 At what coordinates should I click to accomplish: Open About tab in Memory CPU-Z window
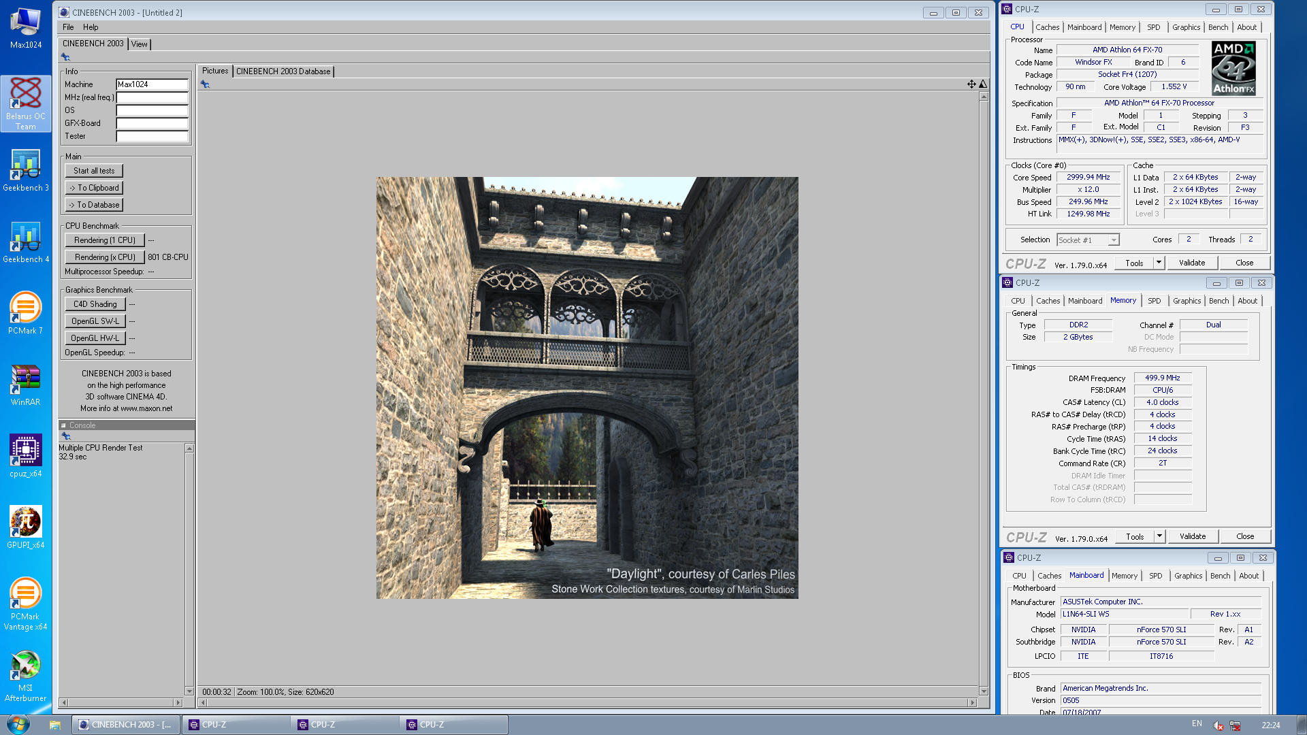(1247, 301)
